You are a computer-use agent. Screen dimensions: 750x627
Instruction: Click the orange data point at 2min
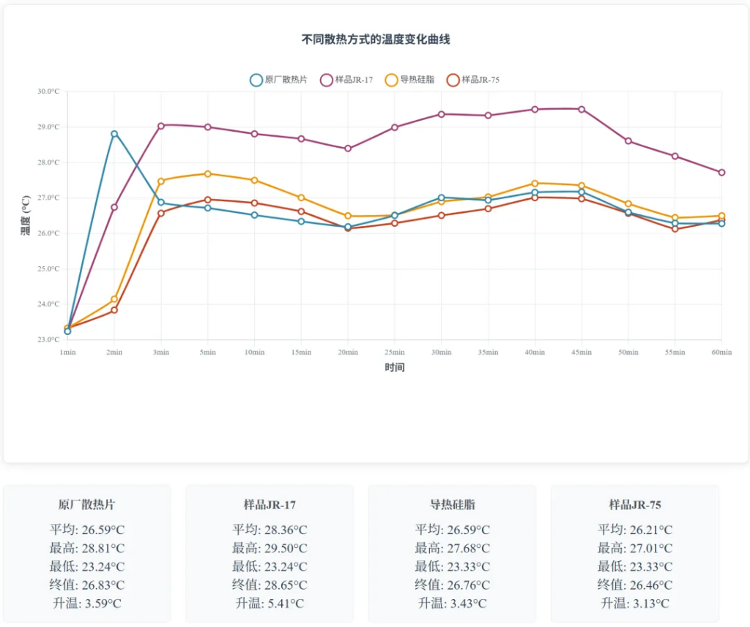114,299
